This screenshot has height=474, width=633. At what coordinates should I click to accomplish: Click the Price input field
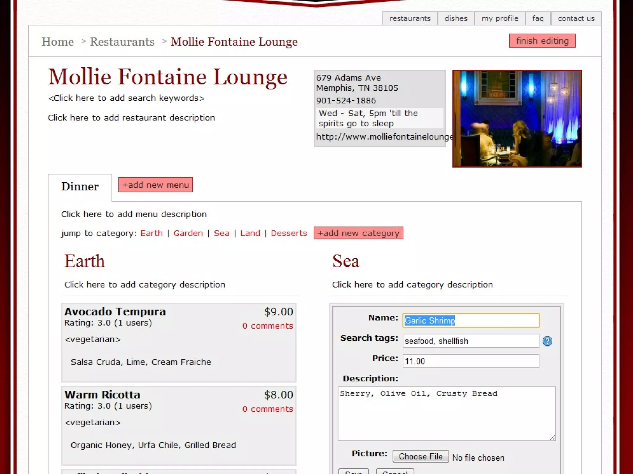click(x=471, y=361)
